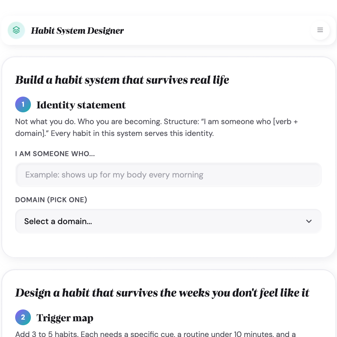Viewport: 337px width, 337px height.
Task: Click the Trigger map heading
Action: (65, 318)
